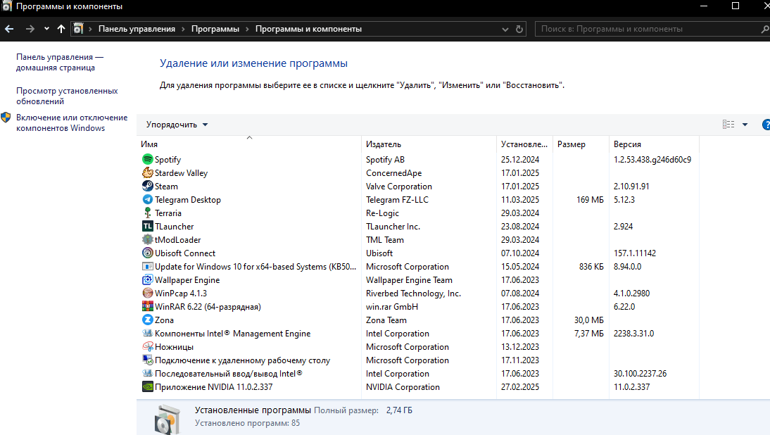Image resolution: width=770 pixels, height=435 pixels.
Task: Click the view layout icon
Action: click(x=728, y=125)
